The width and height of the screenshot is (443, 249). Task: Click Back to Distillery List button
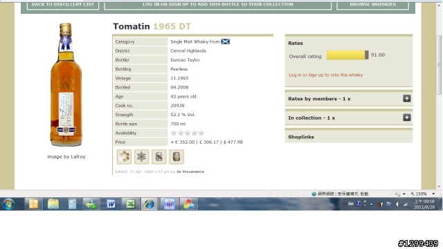coord(63,5)
